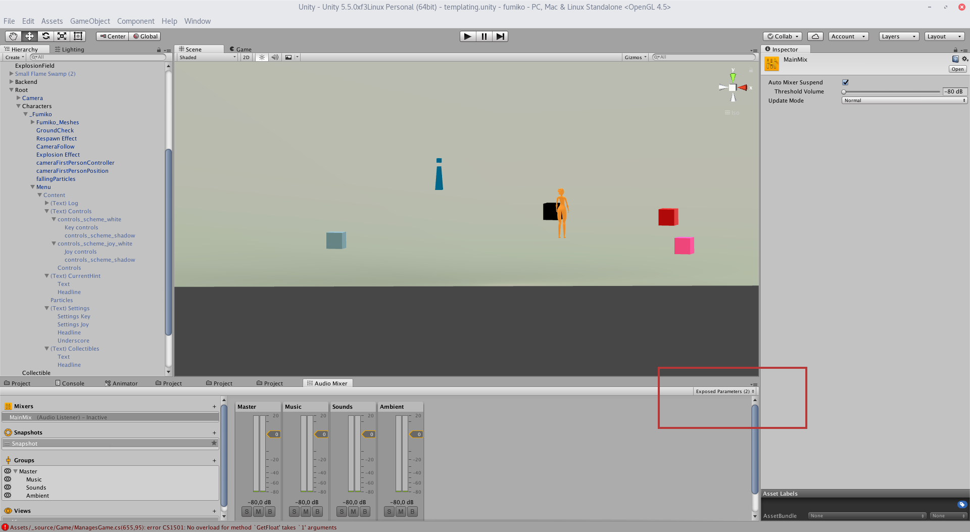Select the Rotate tool

pos(45,36)
